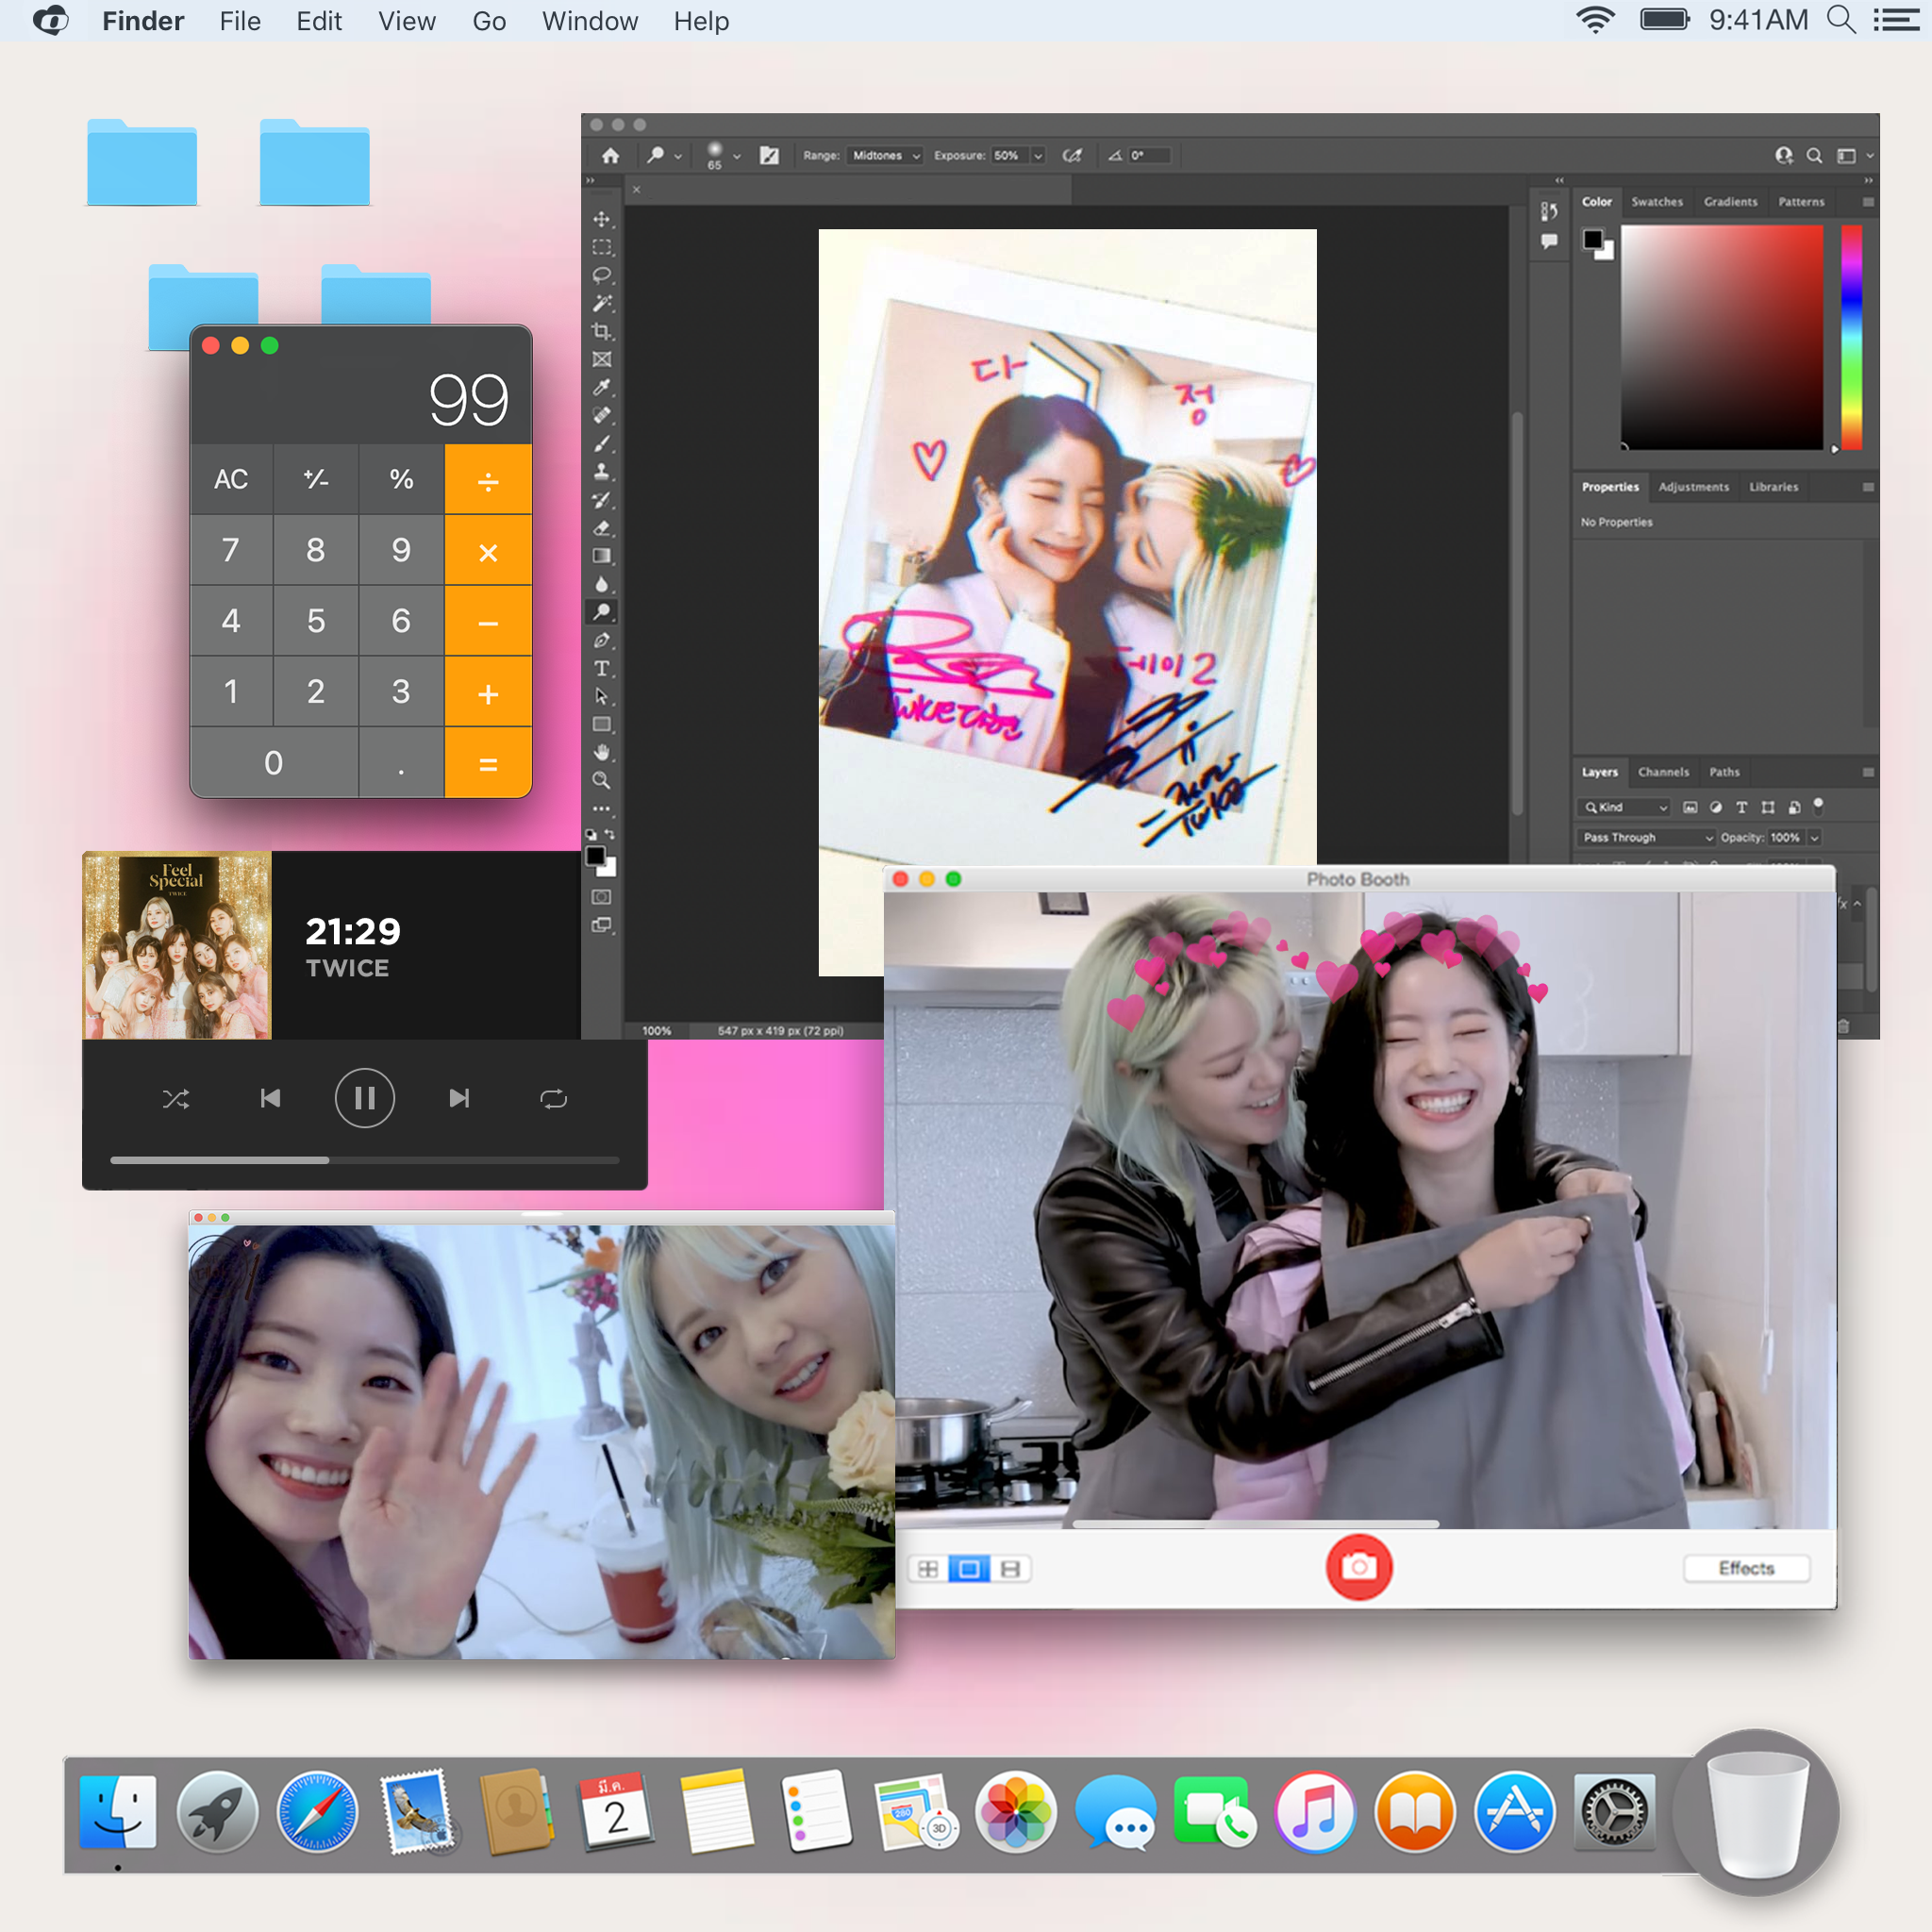Choose the Eyedropper tool
Viewport: 1932px width, 1932px height.
click(x=601, y=387)
